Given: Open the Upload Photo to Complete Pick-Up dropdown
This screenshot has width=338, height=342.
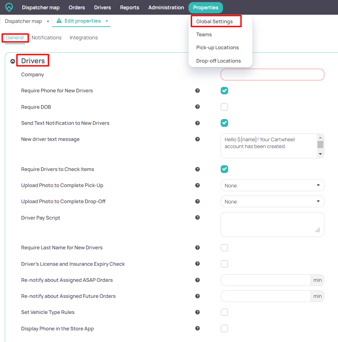Looking at the screenshot, I should pos(272,185).
